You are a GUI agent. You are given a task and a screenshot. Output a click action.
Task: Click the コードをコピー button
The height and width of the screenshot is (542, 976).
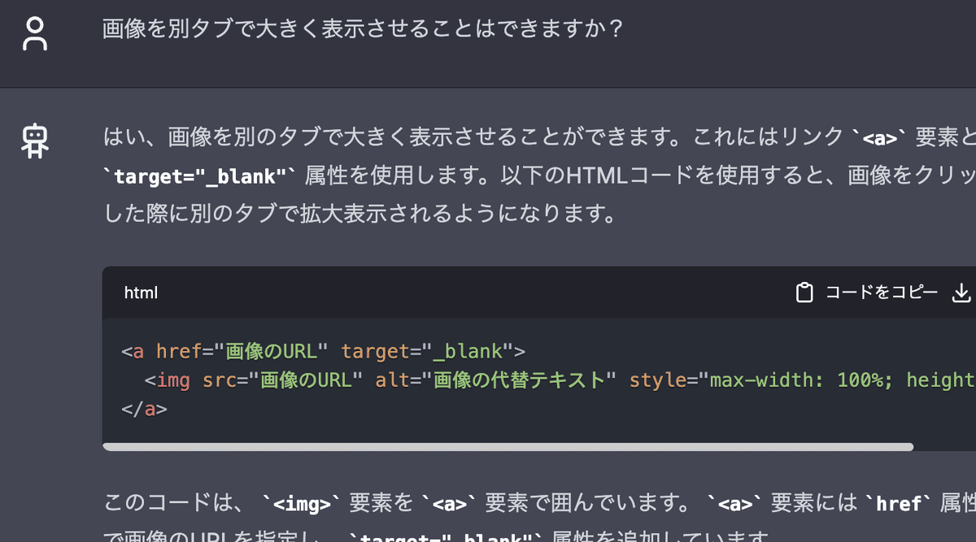(867, 293)
